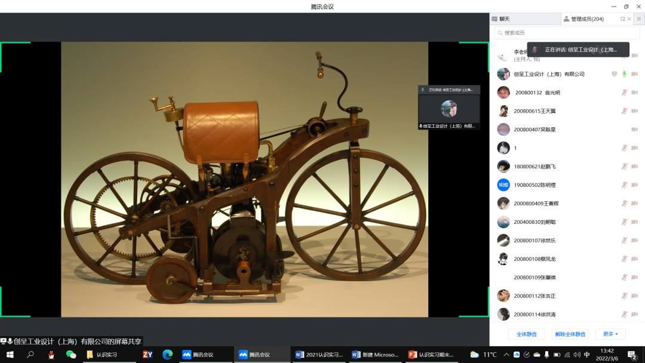Click the green microphone icon of 创呈工业设计

pos(624,74)
